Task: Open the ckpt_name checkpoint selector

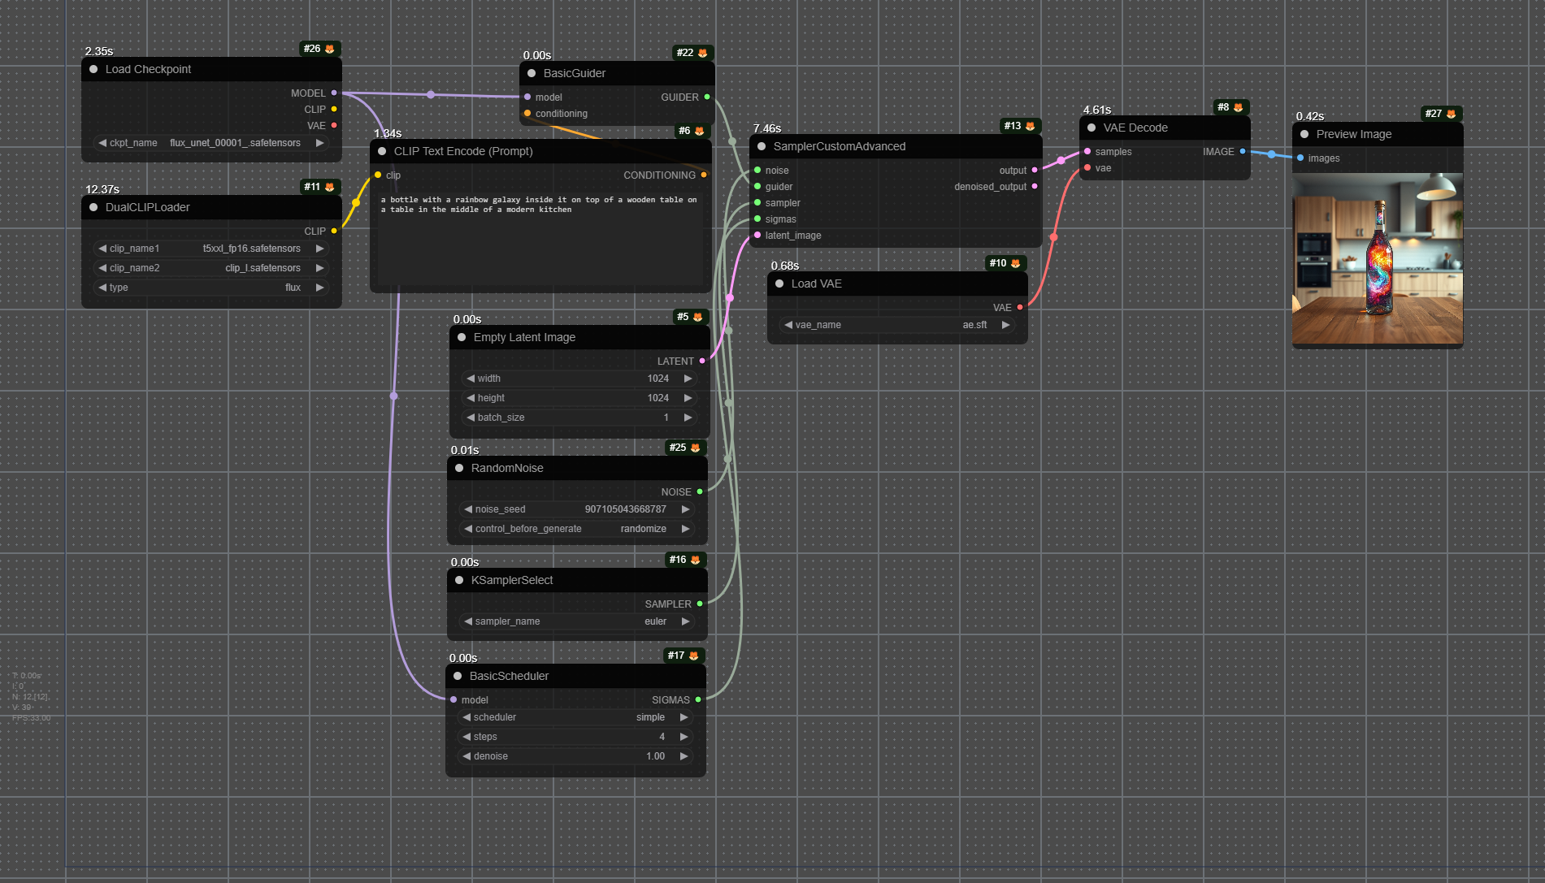Action: (x=211, y=143)
